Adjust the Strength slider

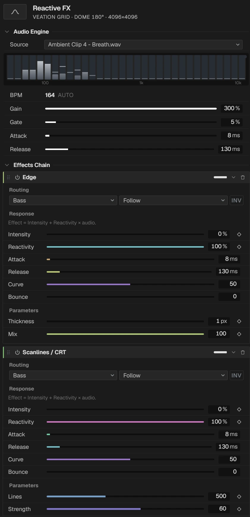(x=125, y=509)
